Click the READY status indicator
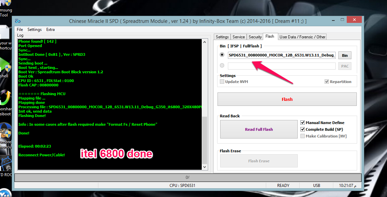Image resolution: width=387 pixels, height=197 pixels. point(283,185)
